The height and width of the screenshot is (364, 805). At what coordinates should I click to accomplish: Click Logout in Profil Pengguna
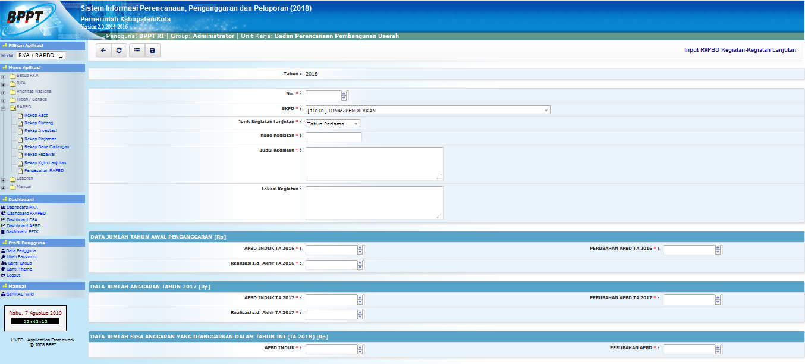(13, 275)
